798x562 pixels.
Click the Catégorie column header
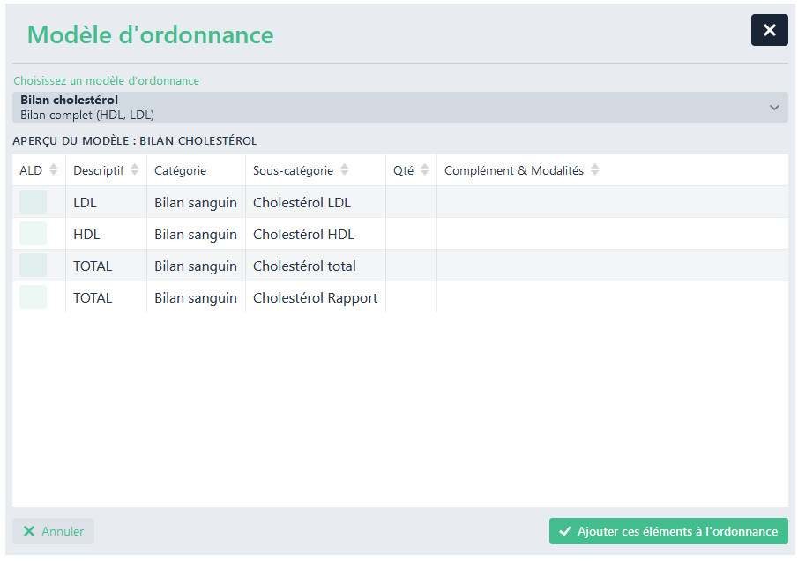click(181, 170)
